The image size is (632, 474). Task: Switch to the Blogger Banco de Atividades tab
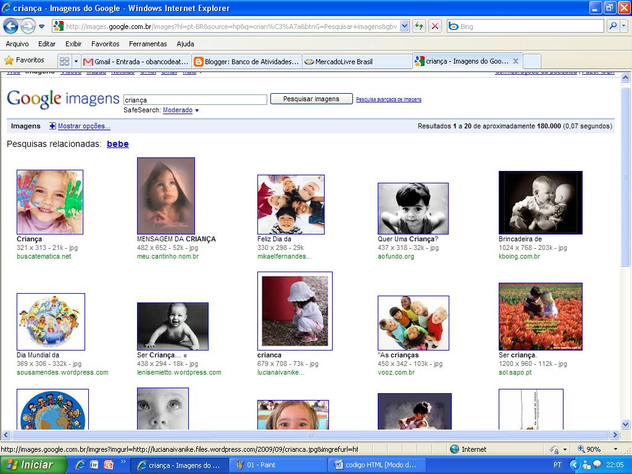tap(247, 62)
